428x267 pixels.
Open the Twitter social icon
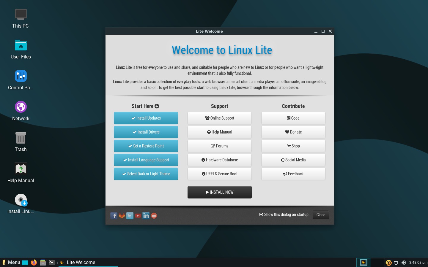coord(130,216)
